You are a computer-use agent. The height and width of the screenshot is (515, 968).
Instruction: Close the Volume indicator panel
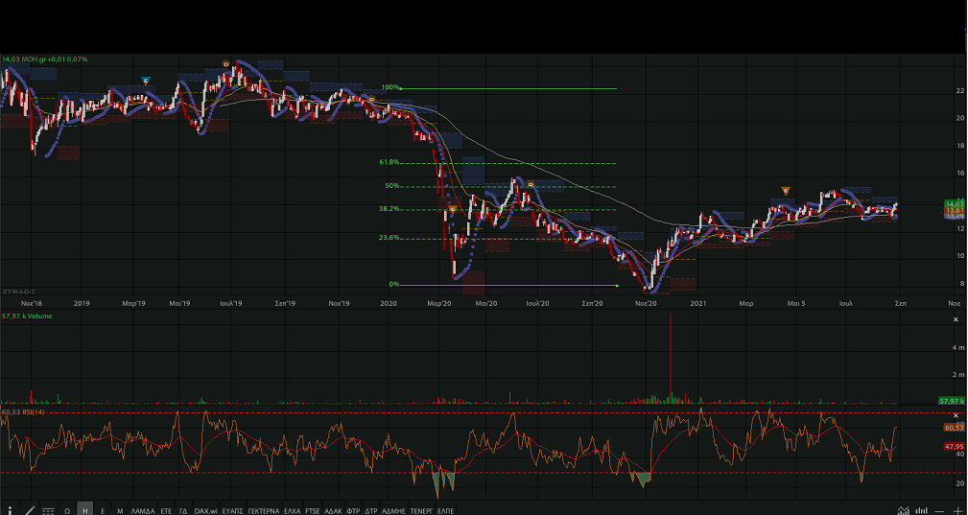click(x=956, y=319)
